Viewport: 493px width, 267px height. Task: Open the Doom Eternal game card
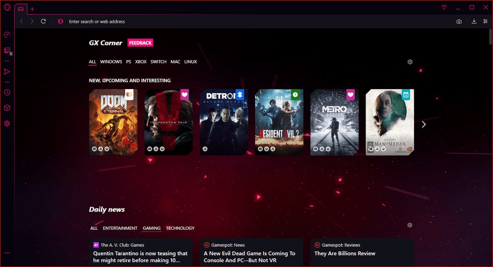pyautogui.click(x=113, y=122)
